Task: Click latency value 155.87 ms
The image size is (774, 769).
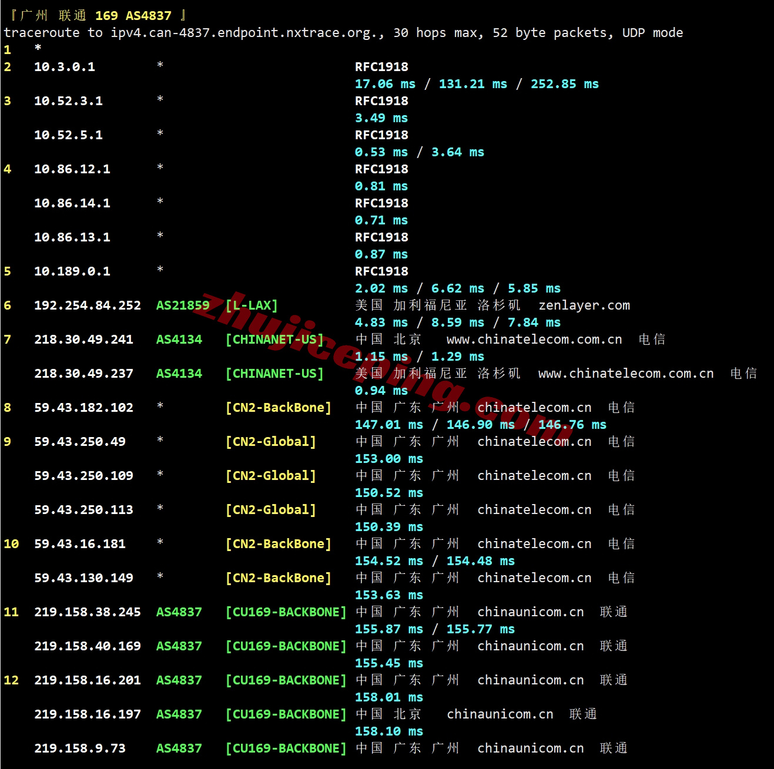Action: [389, 629]
